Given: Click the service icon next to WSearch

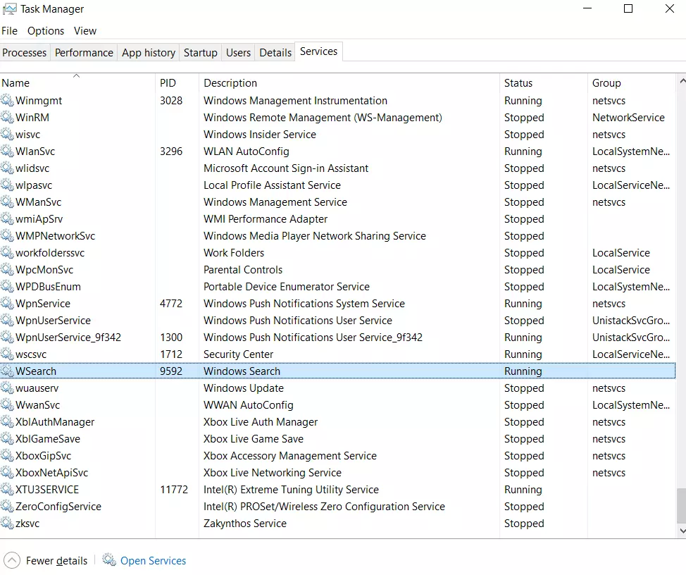Looking at the screenshot, I should click(x=7, y=371).
